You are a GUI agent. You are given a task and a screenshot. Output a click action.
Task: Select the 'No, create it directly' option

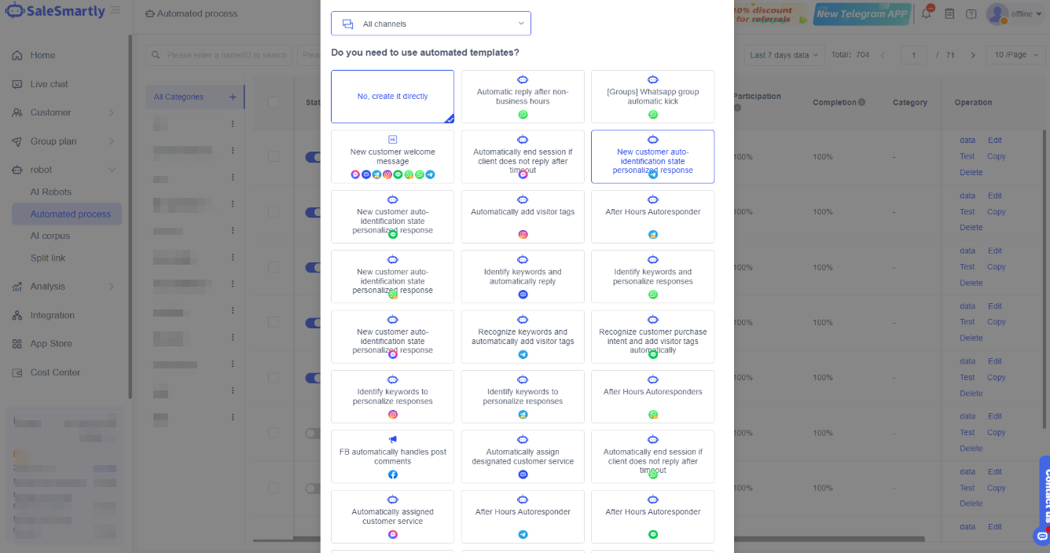tap(392, 97)
